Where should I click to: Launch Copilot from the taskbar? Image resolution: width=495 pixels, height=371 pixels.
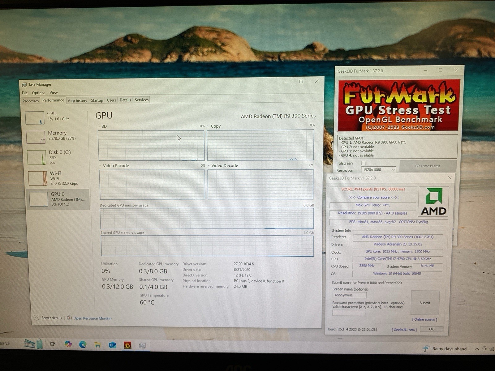tap(68, 344)
